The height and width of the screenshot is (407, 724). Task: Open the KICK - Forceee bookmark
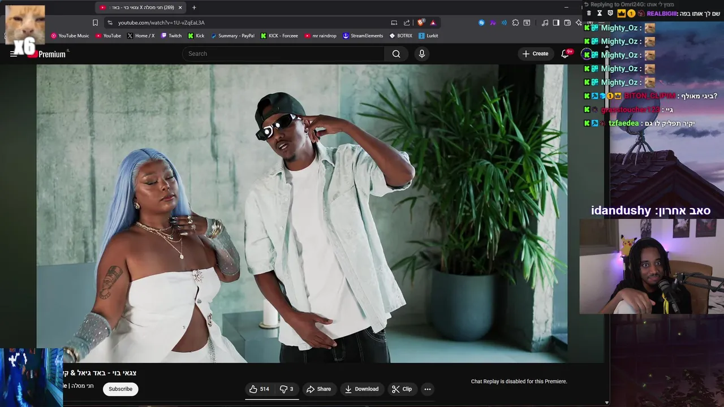pyautogui.click(x=279, y=36)
